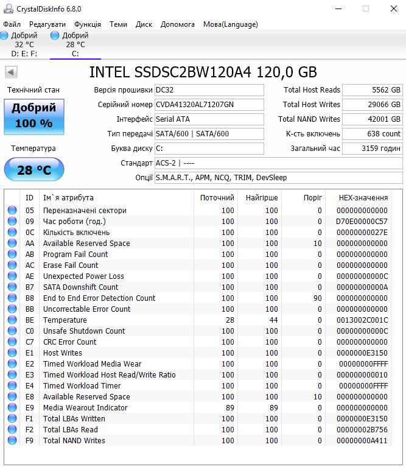The image size is (406, 467).
Task: Select the Timed Workload Host Read/Write Ratio row
Action: (x=198, y=374)
